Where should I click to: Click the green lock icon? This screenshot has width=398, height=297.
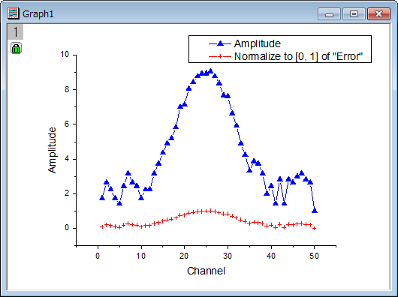pyautogui.click(x=16, y=48)
